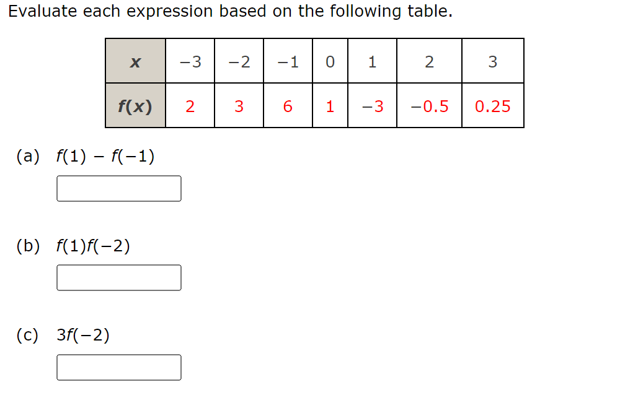This screenshot has width=638, height=408.
Task: Click the f(x) value 6 under x = −1
Action: point(287,105)
